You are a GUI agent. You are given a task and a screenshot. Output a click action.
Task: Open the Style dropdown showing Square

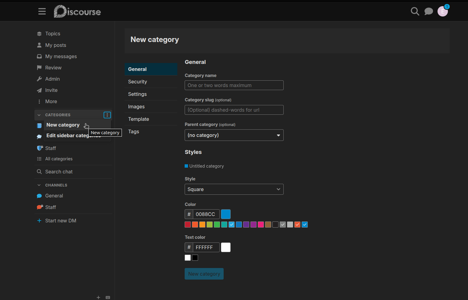pos(234,189)
